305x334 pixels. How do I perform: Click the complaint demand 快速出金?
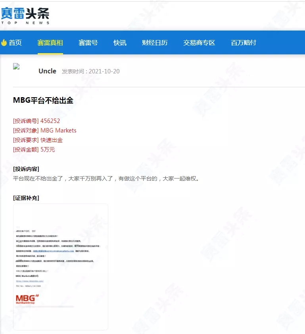[x=52, y=140]
